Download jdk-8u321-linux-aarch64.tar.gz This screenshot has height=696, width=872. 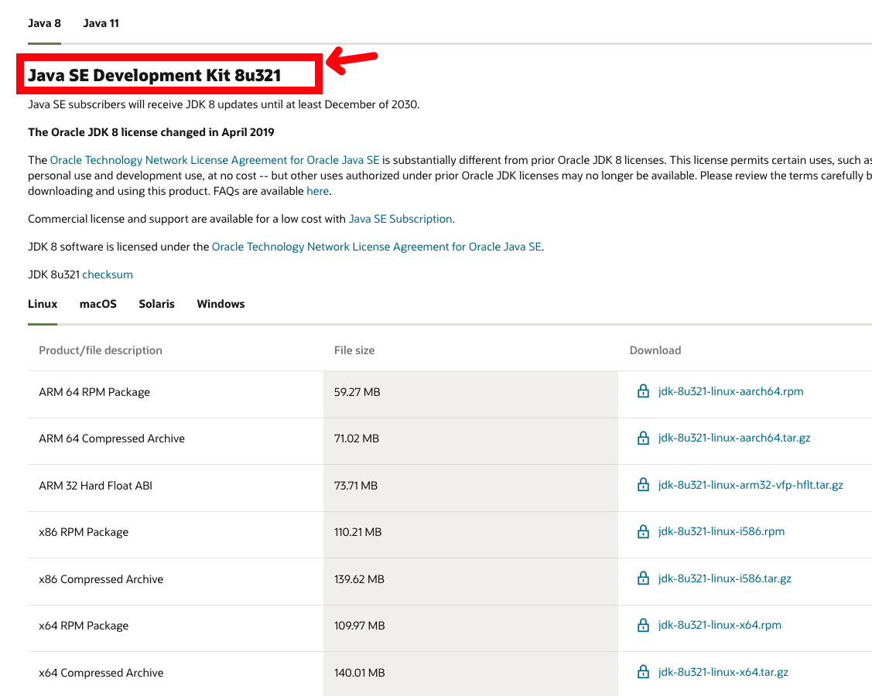click(x=734, y=438)
